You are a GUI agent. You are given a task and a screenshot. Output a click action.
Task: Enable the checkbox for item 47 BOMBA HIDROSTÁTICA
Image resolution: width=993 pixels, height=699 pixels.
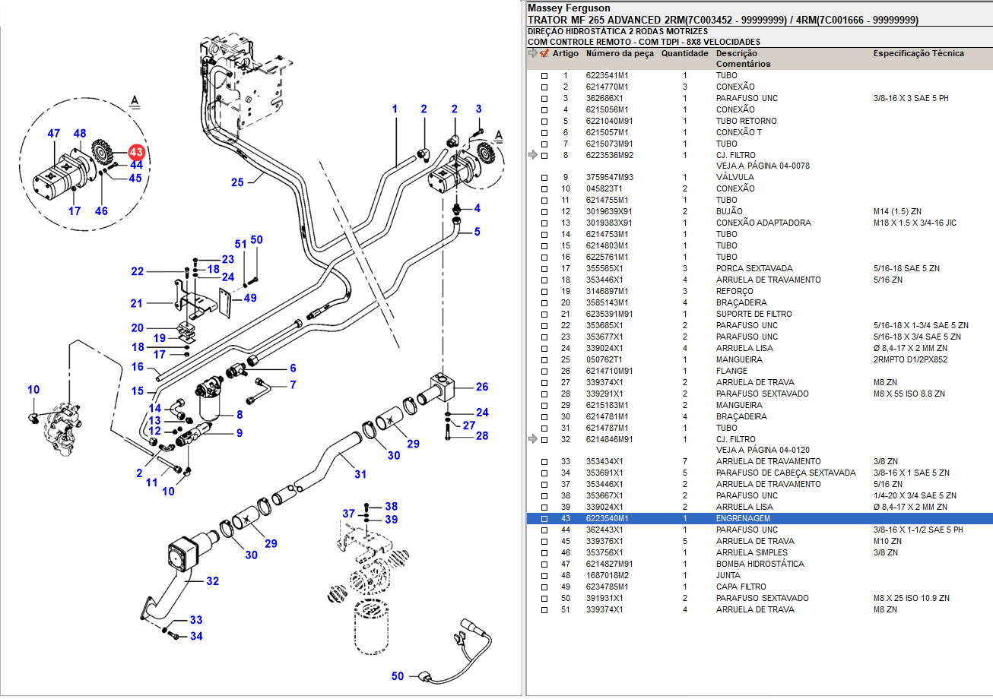click(x=544, y=565)
